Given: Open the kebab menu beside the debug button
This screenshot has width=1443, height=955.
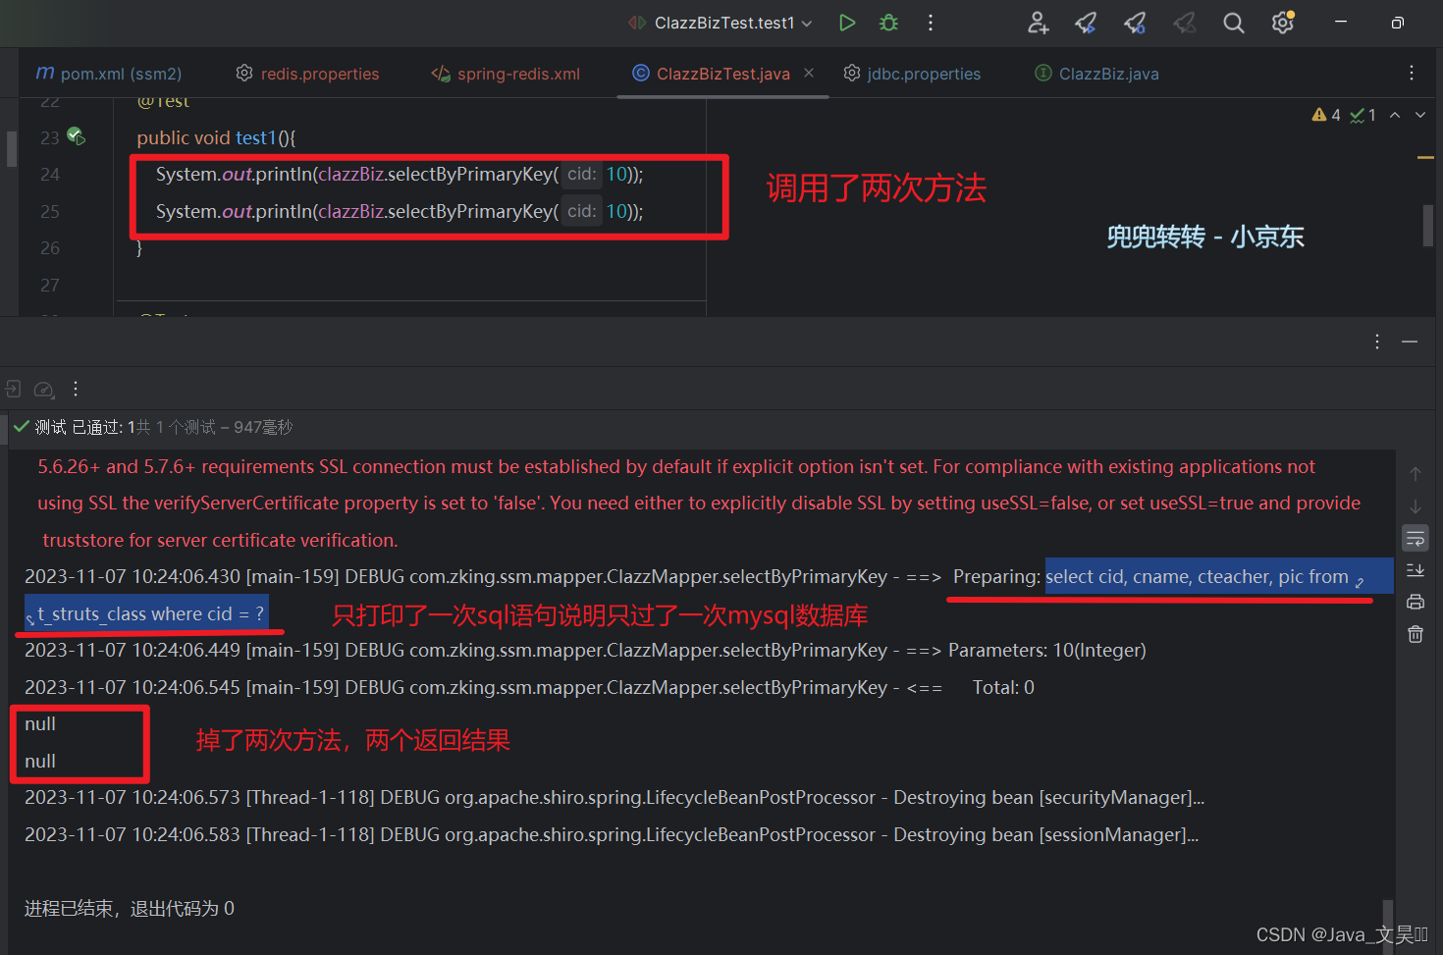Looking at the screenshot, I should (930, 22).
